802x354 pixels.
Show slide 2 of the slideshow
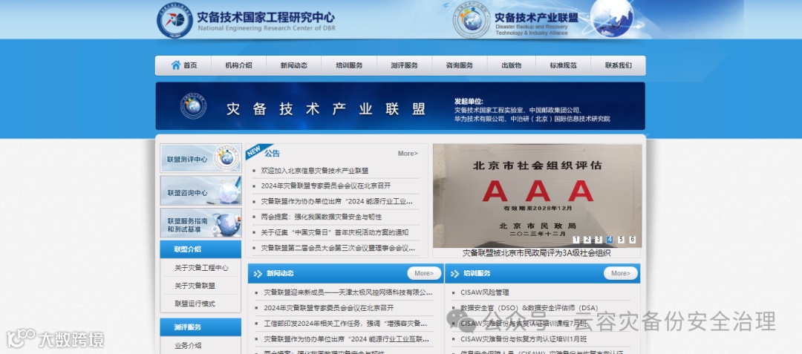(x=587, y=240)
